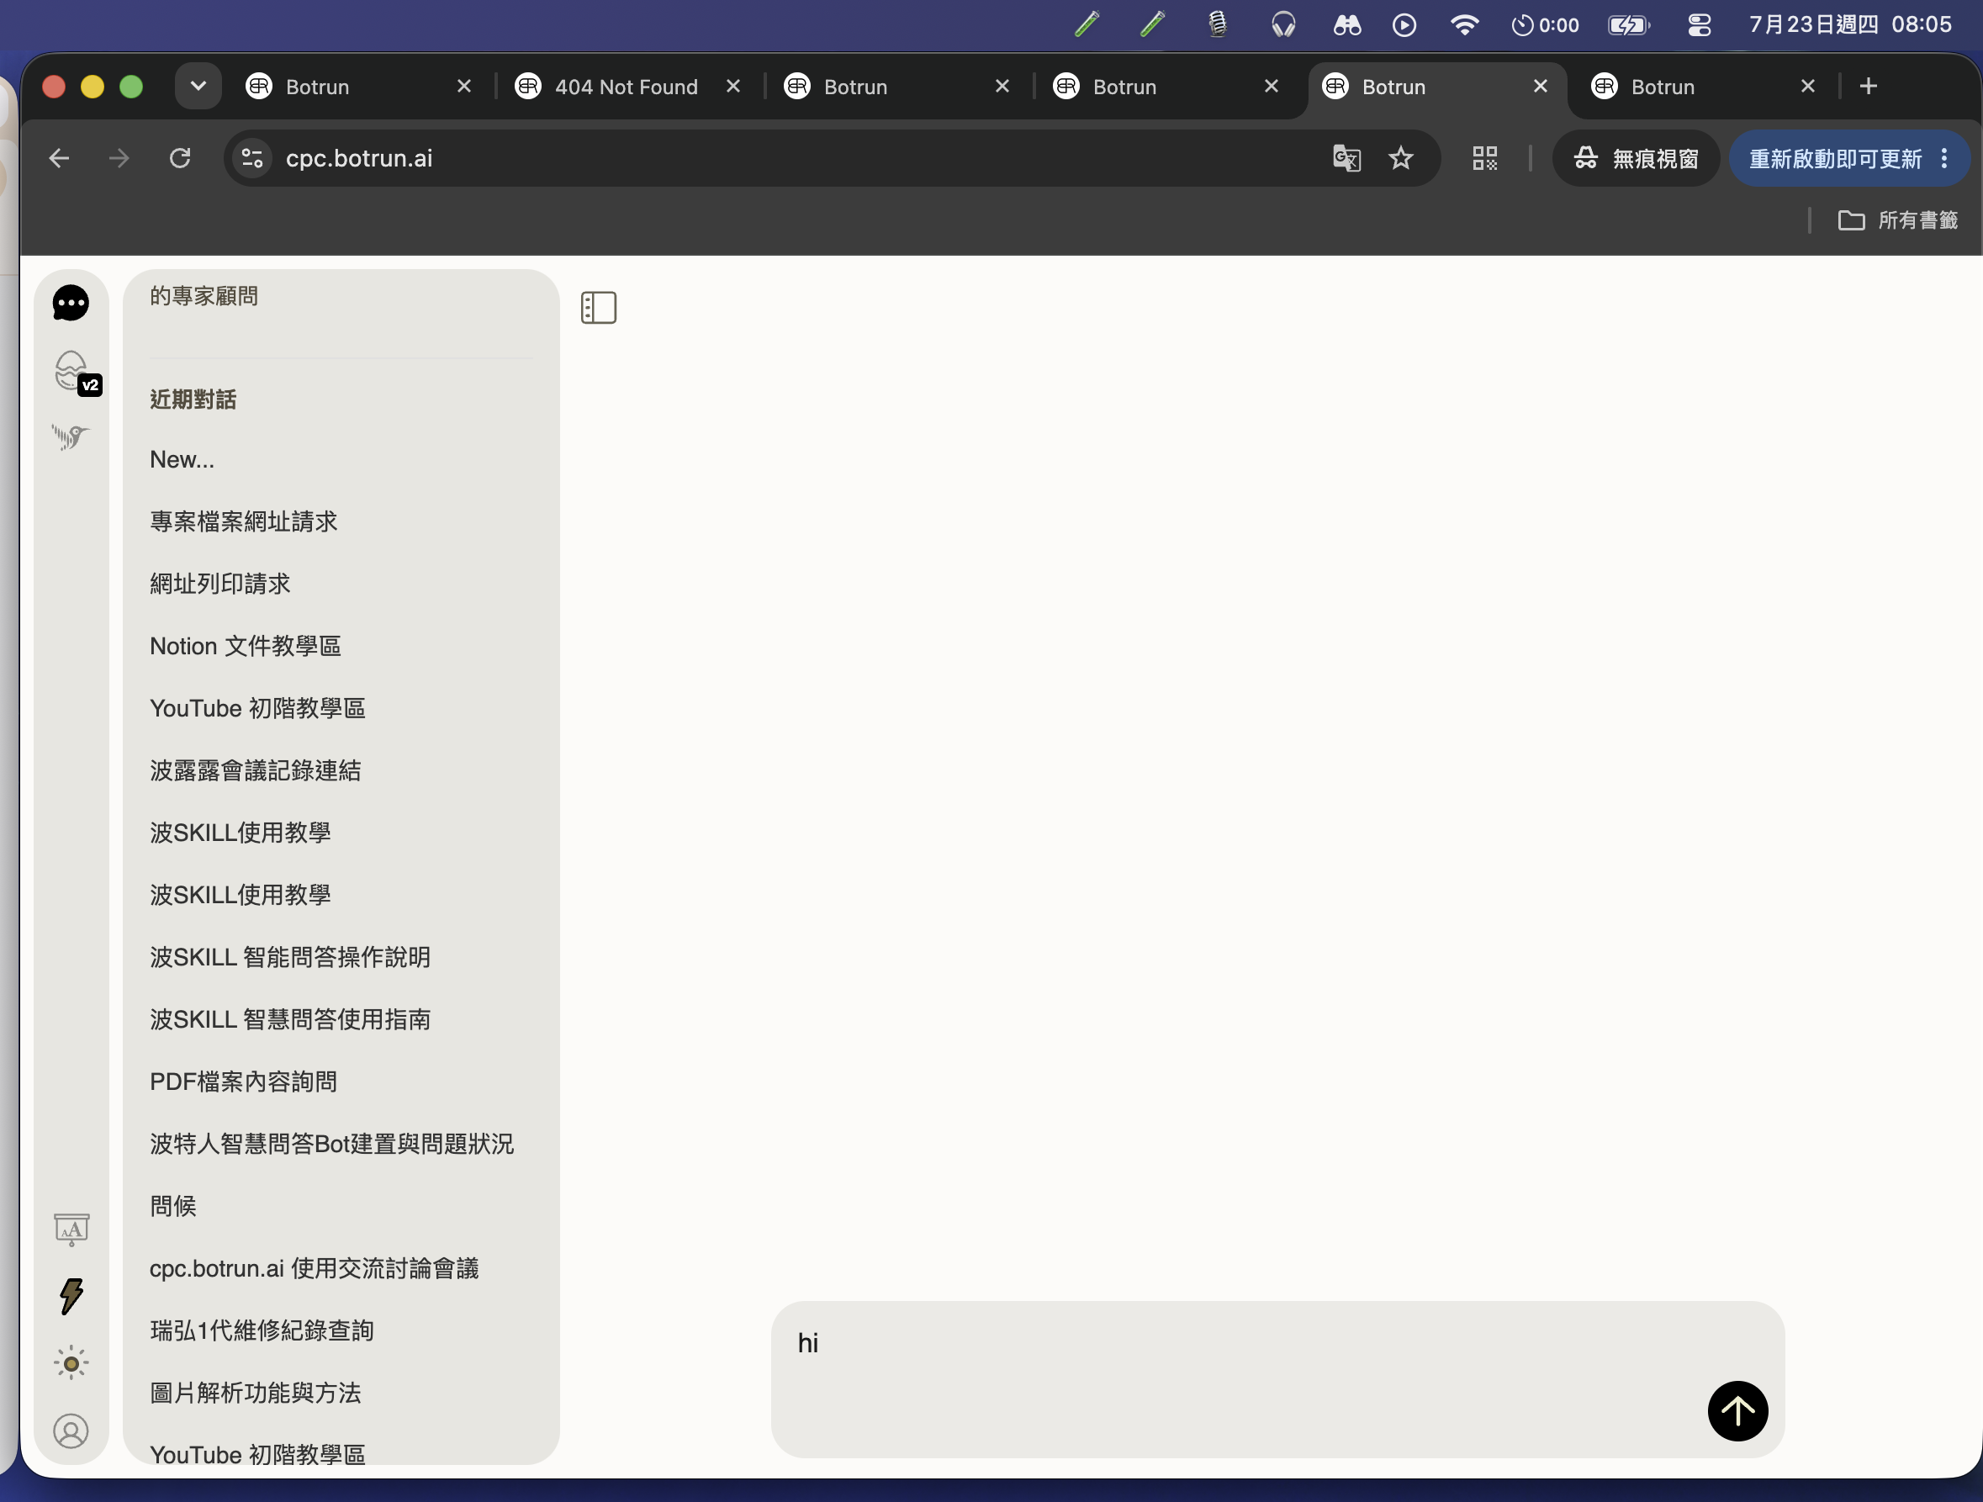Screen dimensions: 1983x1502
Task: Click the 無痕視窗 incognito indicator
Action: 1636,159
